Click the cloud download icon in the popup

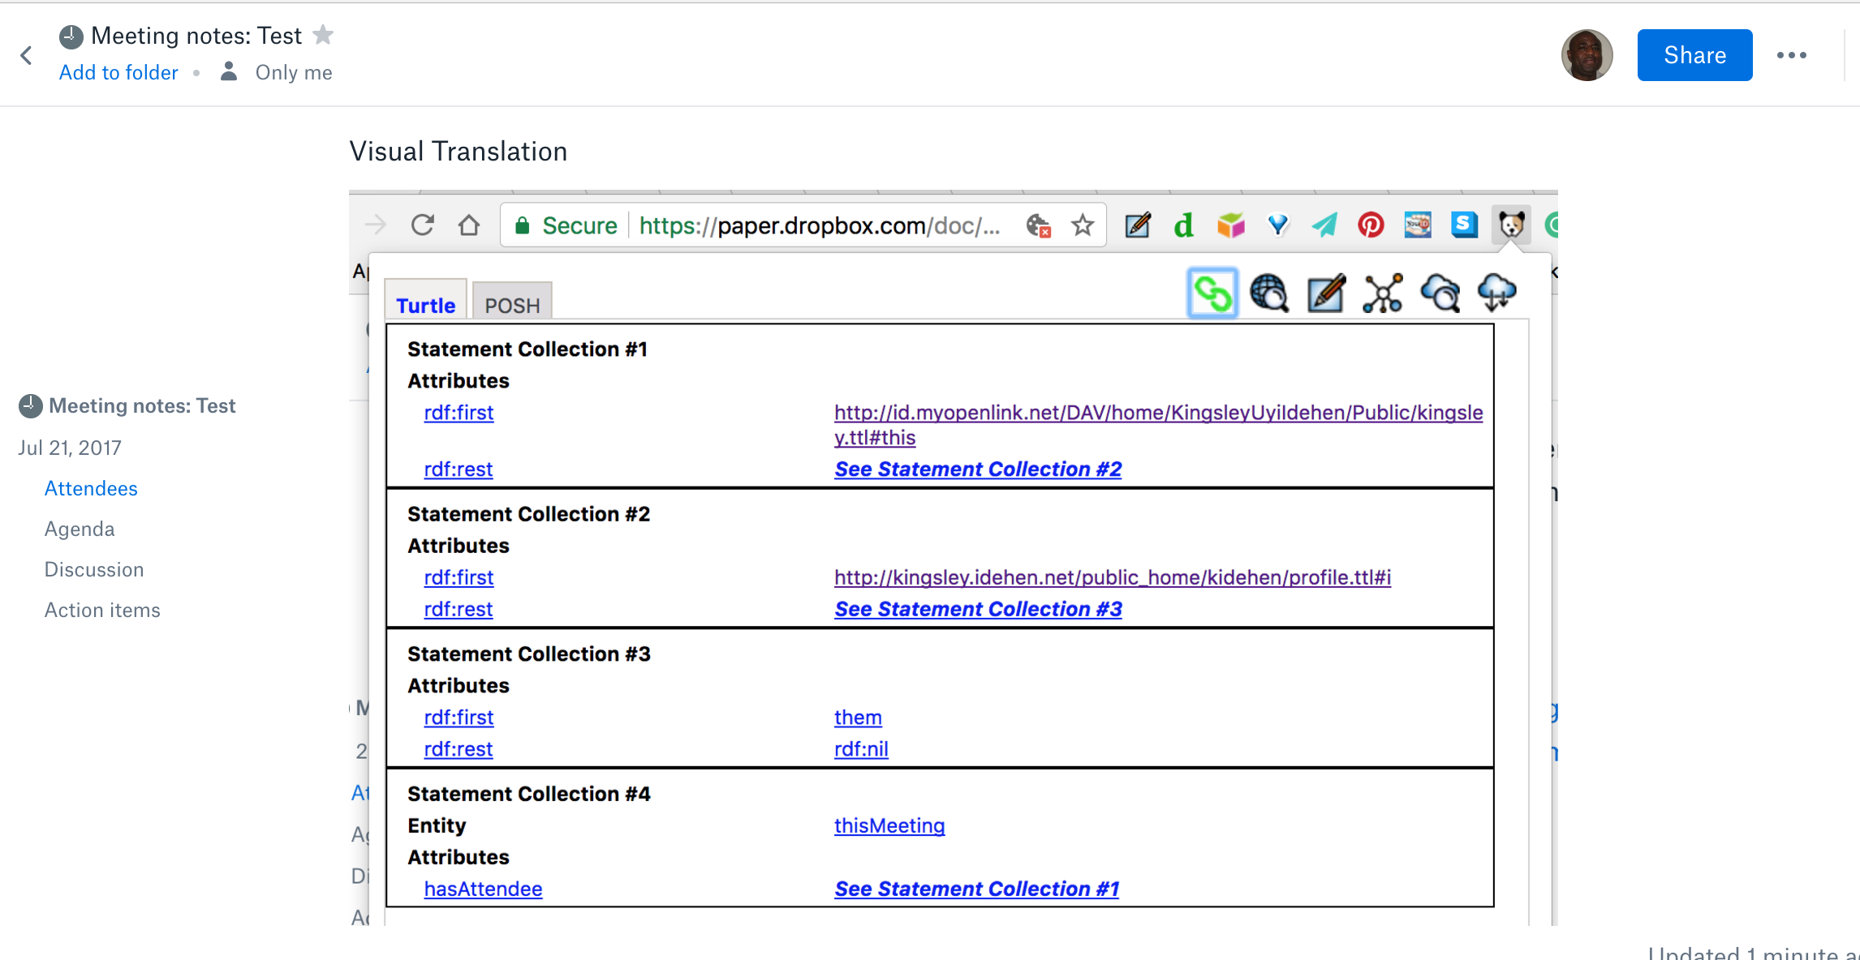tap(1497, 294)
